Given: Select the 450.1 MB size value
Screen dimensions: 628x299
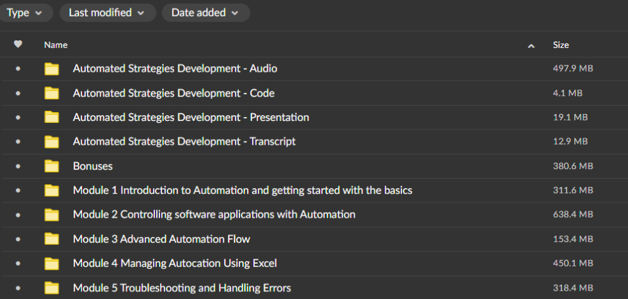Looking at the screenshot, I should pyautogui.click(x=573, y=264).
